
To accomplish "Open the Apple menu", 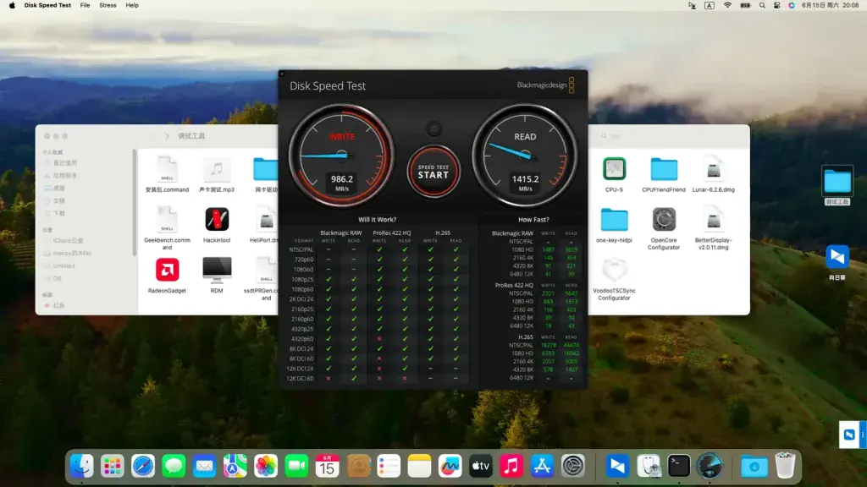I will tap(12, 5).
